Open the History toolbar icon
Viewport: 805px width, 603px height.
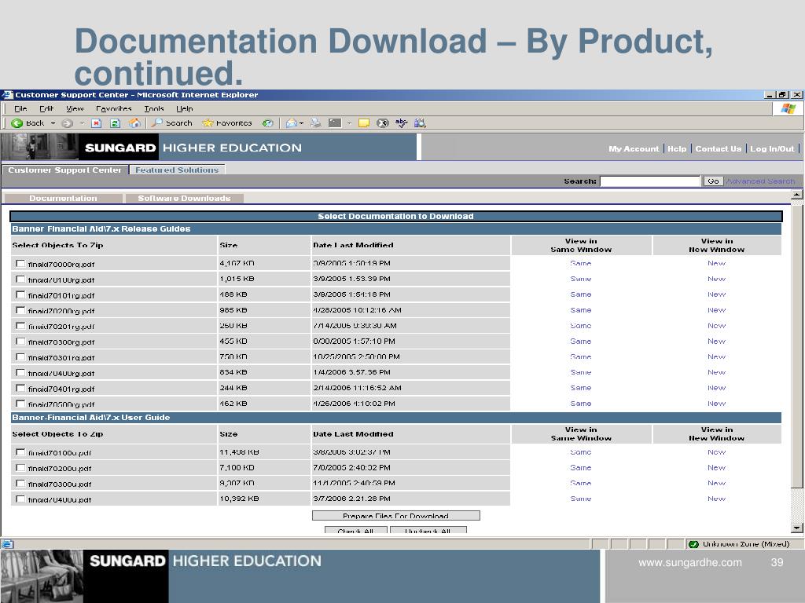267,123
